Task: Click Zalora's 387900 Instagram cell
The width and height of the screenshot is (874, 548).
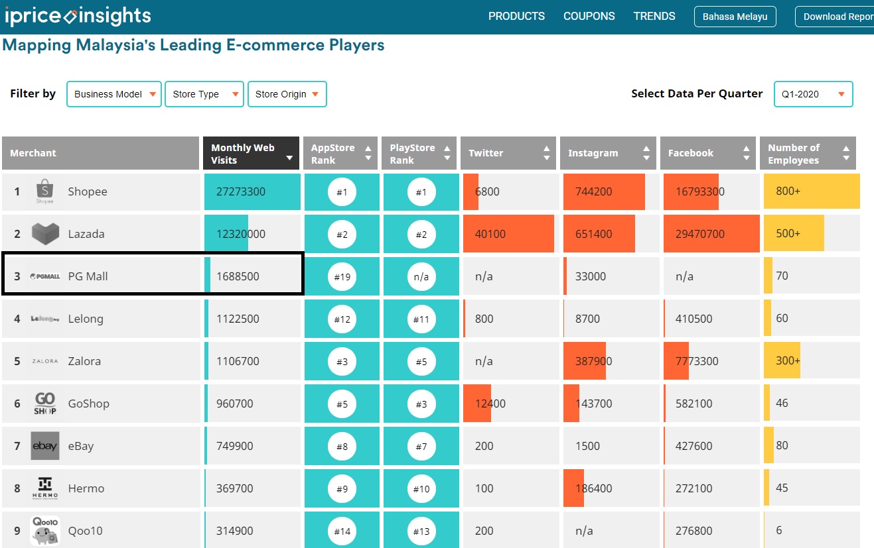Action: click(610, 361)
